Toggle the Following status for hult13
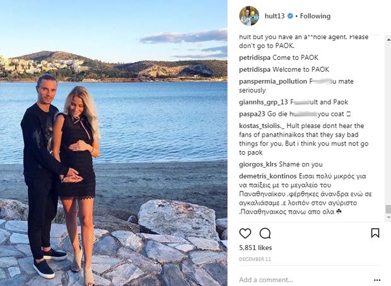Viewport: 391px width, 286px height. tap(315, 16)
